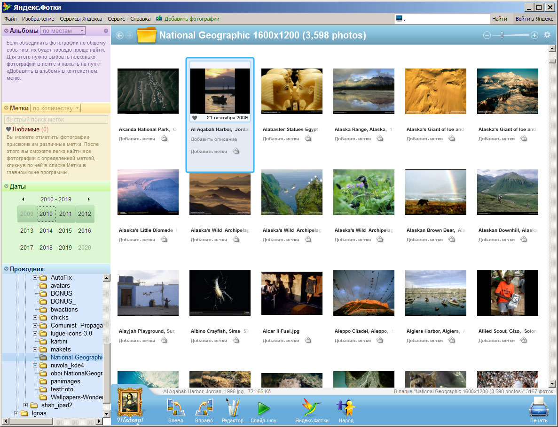Start the Слайд-шоу slideshow
Image resolution: width=558 pixels, height=427 pixels.
(x=263, y=408)
